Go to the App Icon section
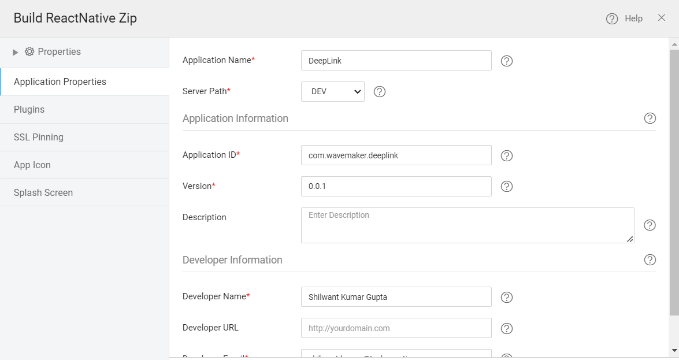 (x=32, y=165)
